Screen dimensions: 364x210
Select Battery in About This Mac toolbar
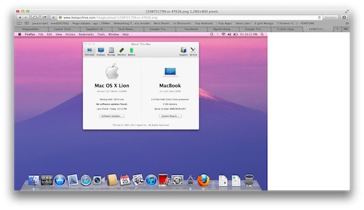click(131, 52)
